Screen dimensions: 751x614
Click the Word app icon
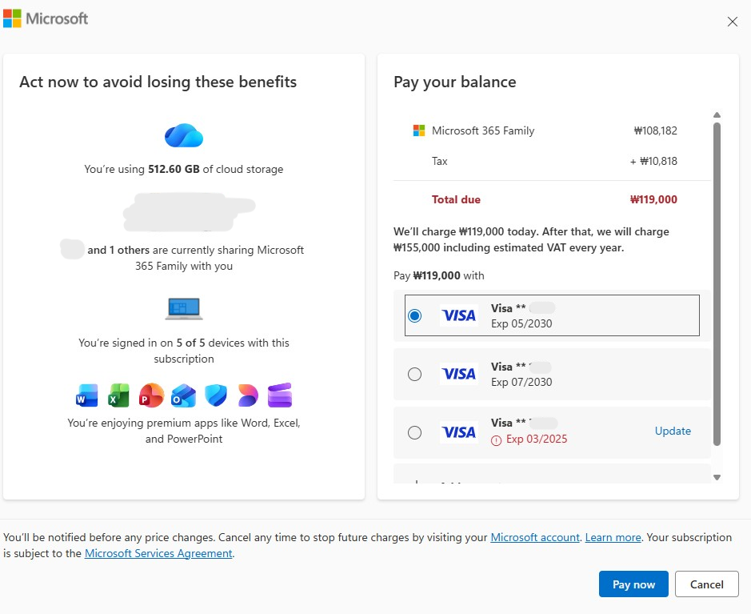coord(86,395)
